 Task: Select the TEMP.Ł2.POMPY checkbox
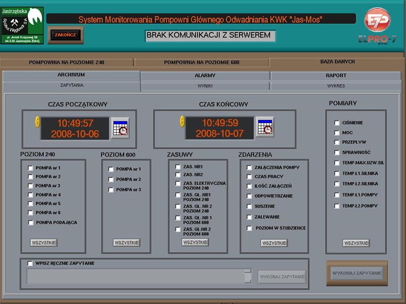tap(336, 206)
